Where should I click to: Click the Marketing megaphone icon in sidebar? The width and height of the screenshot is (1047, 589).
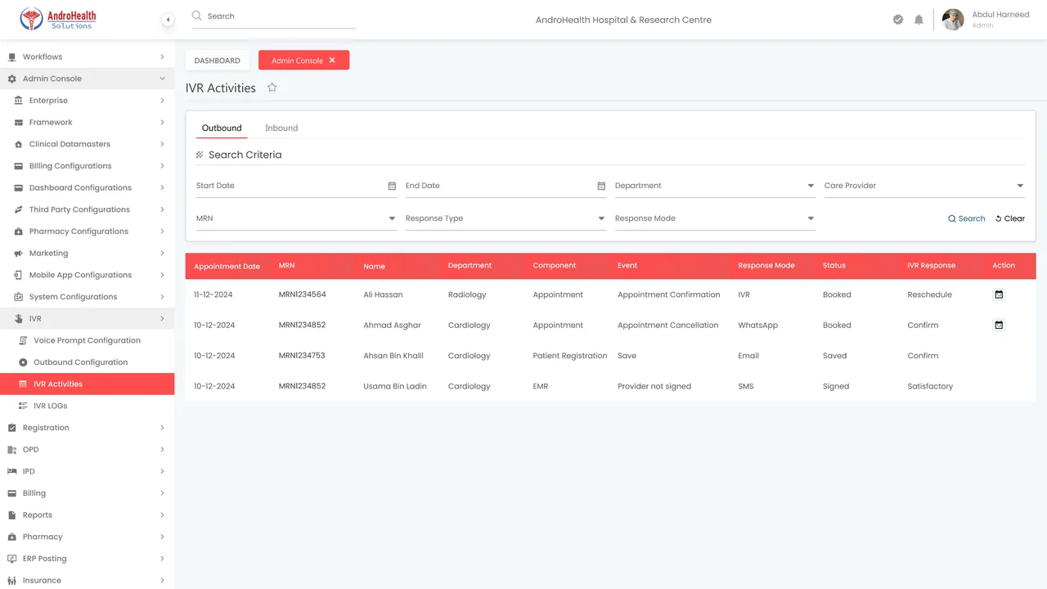(19, 254)
